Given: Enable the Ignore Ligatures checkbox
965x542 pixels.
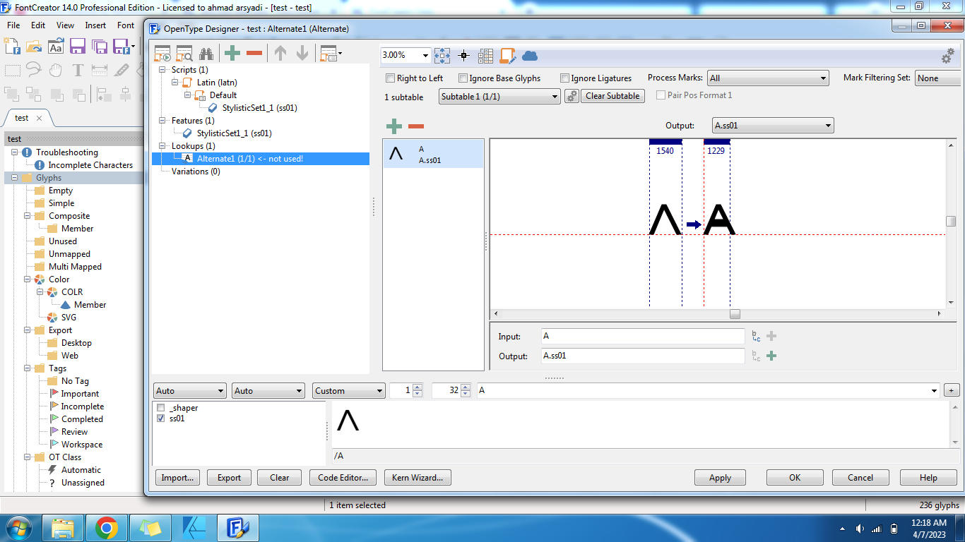Looking at the screenshot, I should pos(564,78).
